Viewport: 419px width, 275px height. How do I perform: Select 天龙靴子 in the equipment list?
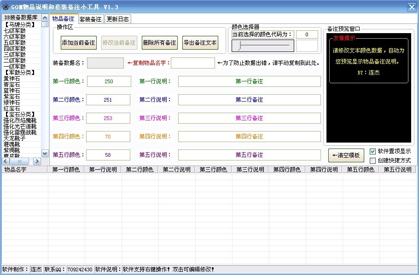click(15, 138)
